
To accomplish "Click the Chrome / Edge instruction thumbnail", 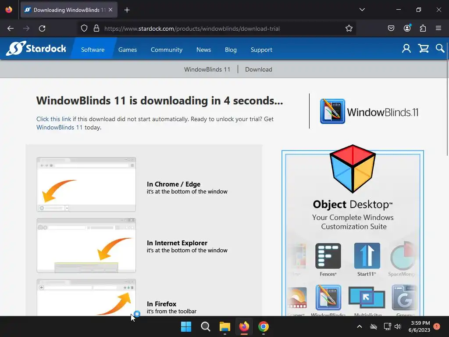I will coord(86,184).
